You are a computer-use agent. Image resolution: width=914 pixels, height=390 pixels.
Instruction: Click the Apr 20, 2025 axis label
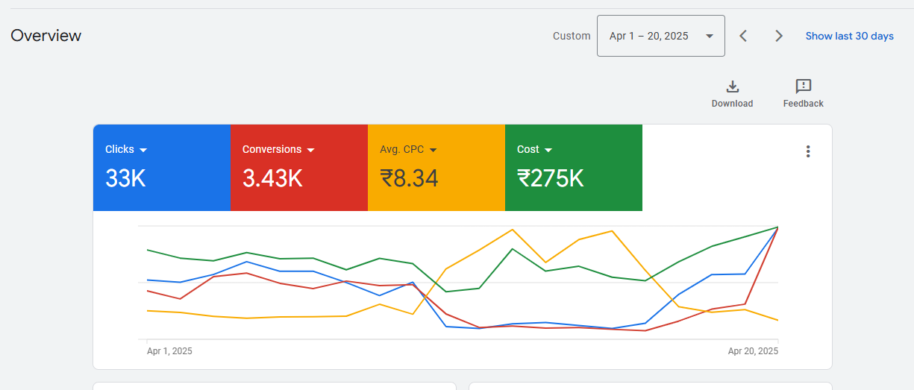(753, 350)
